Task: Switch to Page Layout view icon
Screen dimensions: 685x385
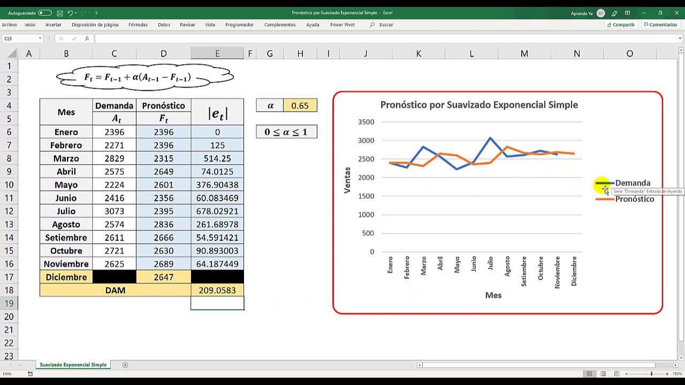Action: click(603, 374)
